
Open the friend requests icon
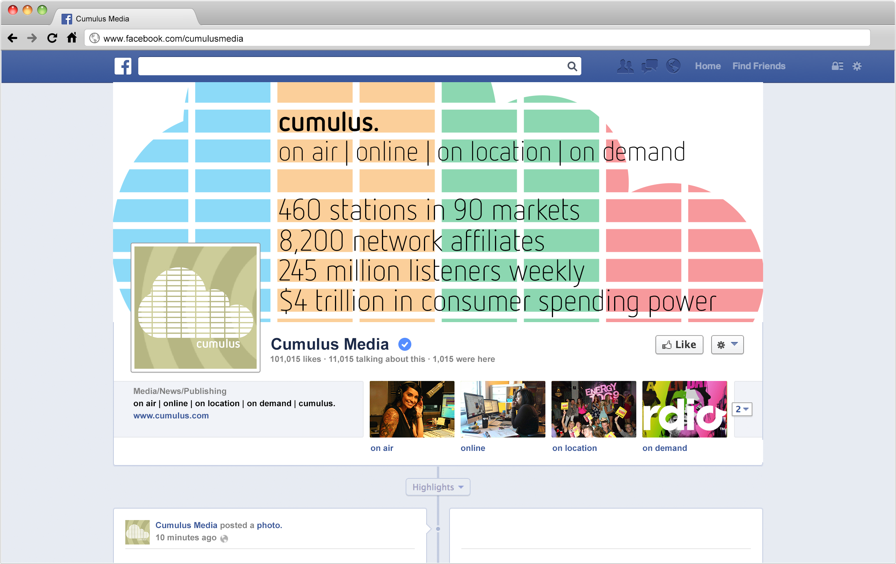pos(625,66)
